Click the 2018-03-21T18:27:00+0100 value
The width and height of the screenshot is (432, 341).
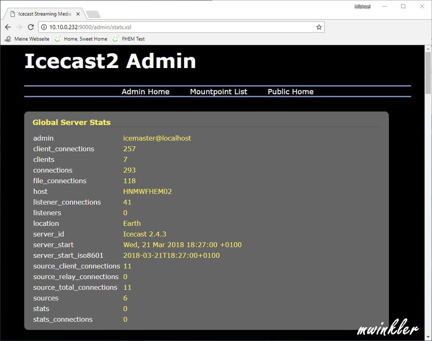click(x=171, y=256)
